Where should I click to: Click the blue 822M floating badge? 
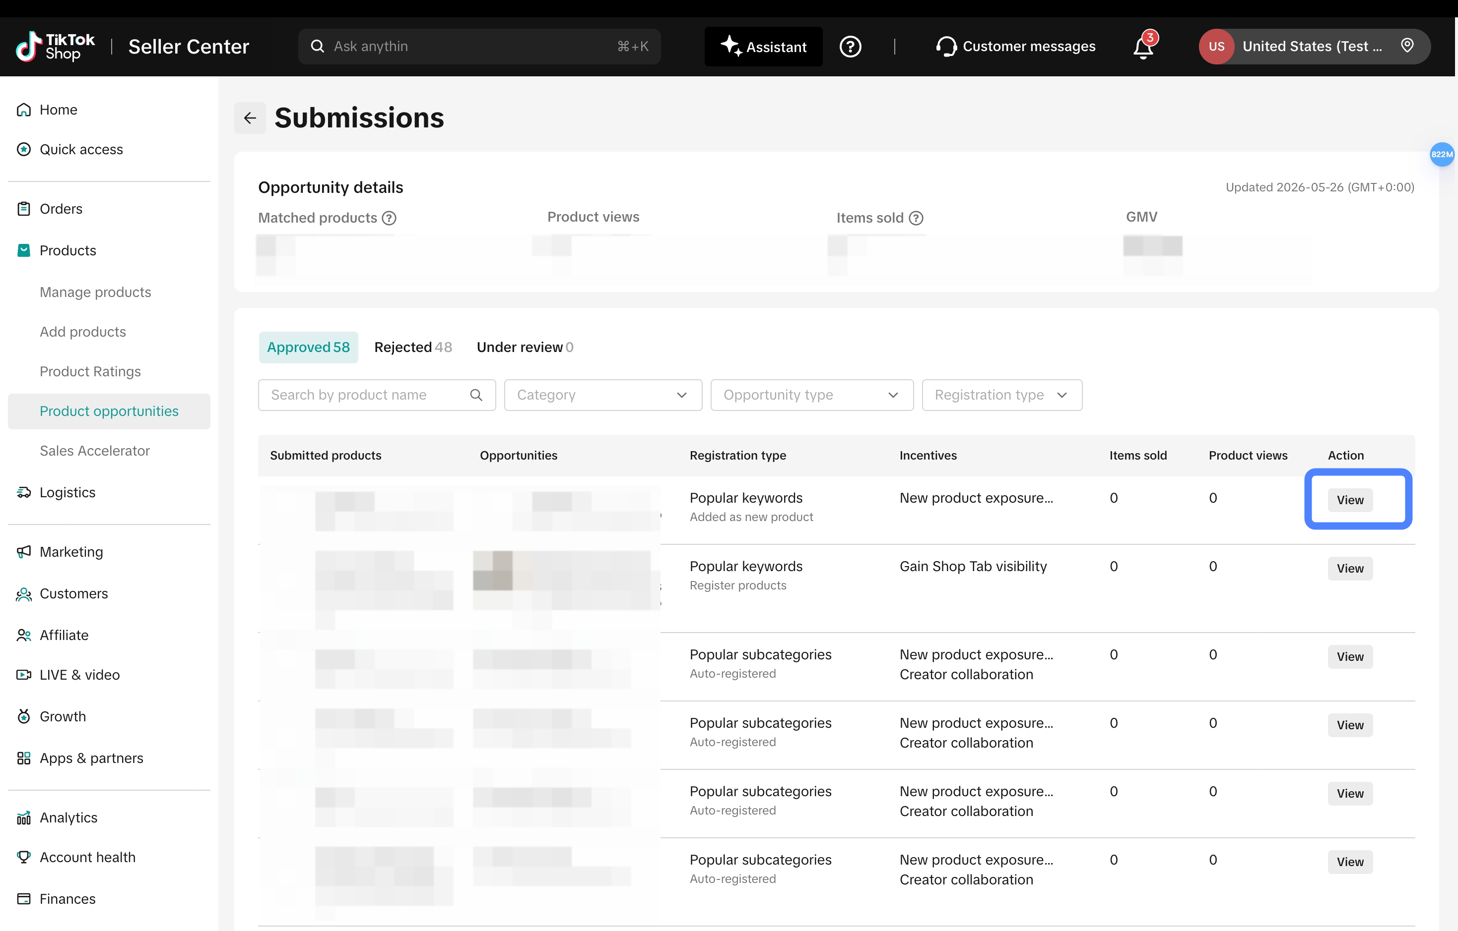pos(1442,154)
